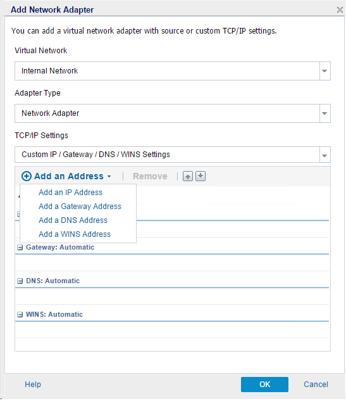Collapse the DNS: Automatic section

(20, 281)
